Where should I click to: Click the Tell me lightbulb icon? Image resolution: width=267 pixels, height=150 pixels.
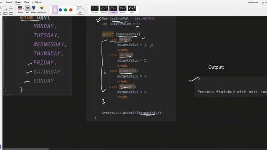(x=33, y=2)
